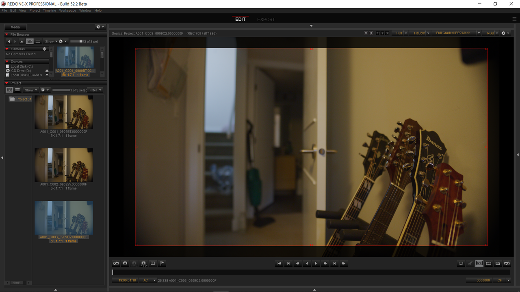520x292 pixels.
Task: Fast forward the clip
Action: [x=325, y=264]
